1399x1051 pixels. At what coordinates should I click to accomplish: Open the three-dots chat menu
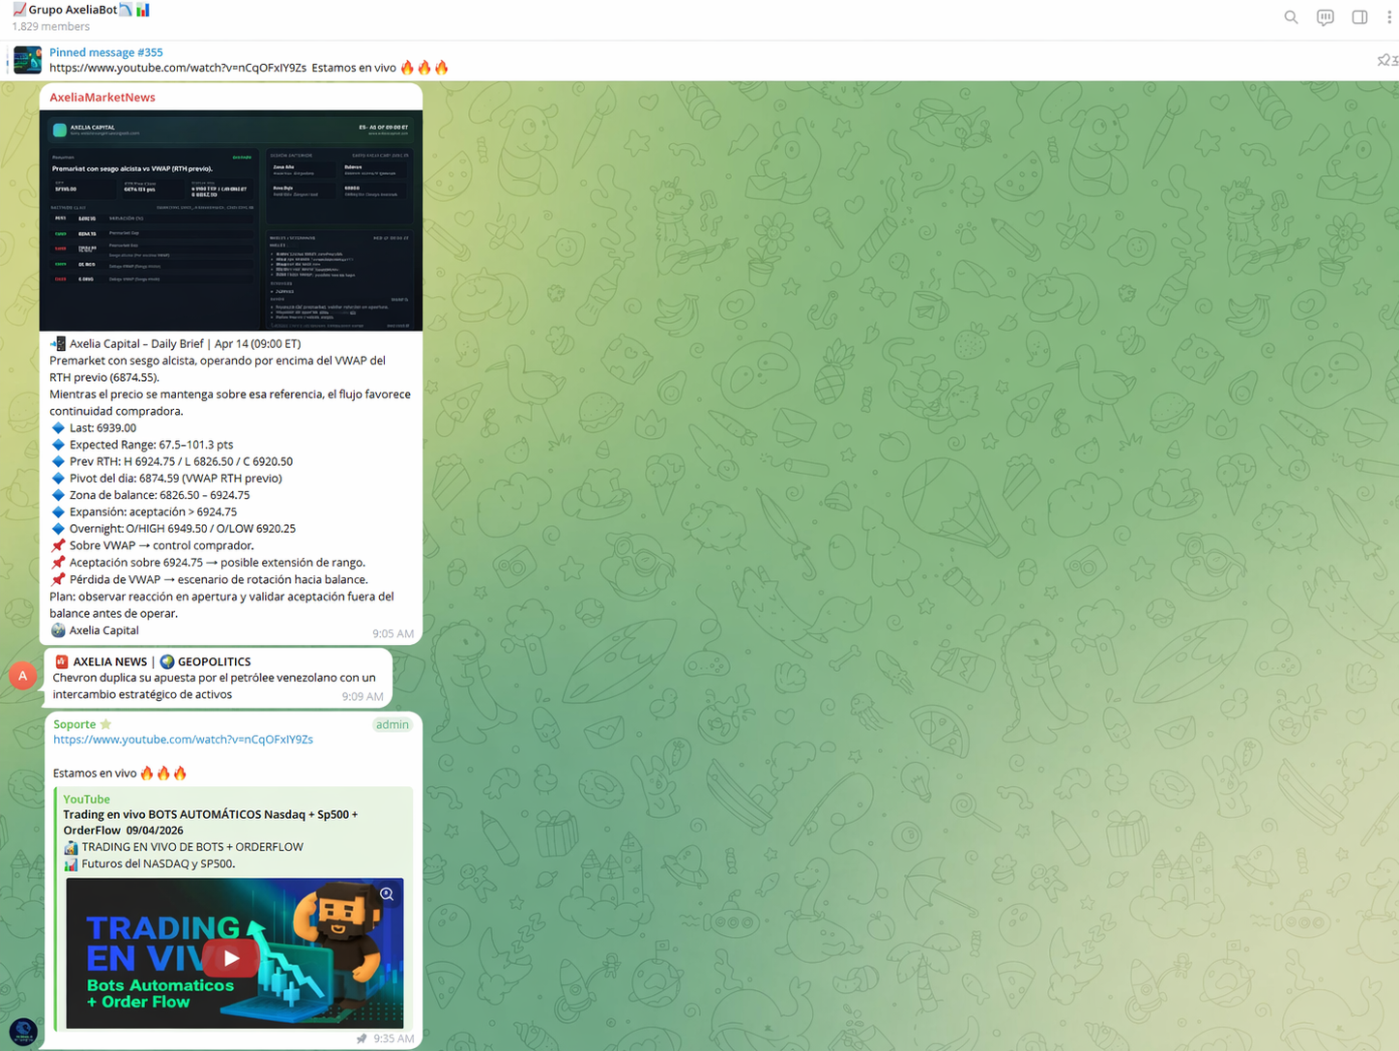[x=1389, y=17]
